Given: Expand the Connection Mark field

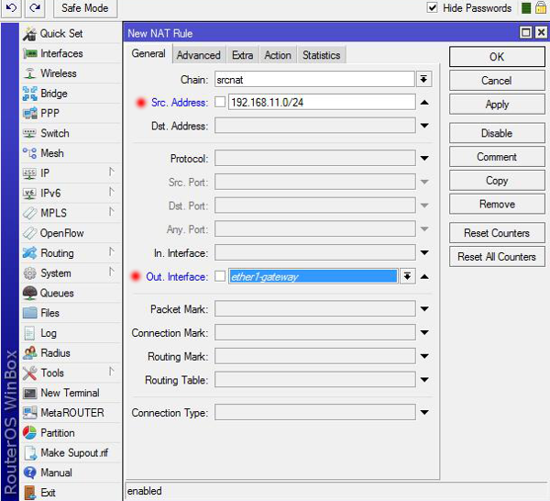Looking at the screenshot, I should click(x=424, y=332).
